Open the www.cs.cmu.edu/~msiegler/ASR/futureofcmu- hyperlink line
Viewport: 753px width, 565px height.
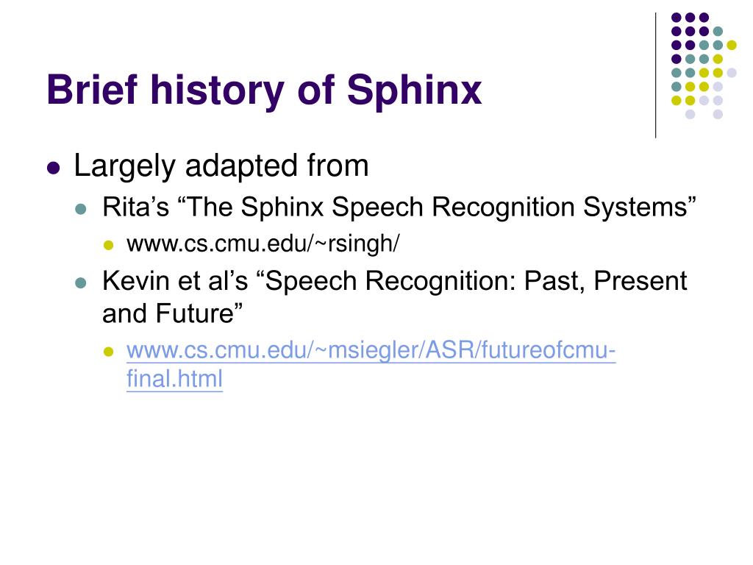[371, 349]
